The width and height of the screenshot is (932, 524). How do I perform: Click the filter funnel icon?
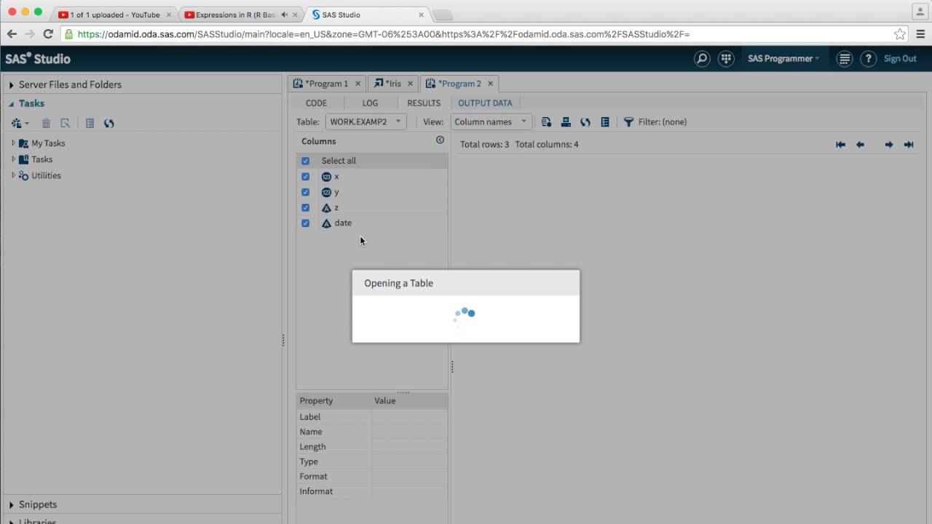pyautogui.click(x=628, y=122)
